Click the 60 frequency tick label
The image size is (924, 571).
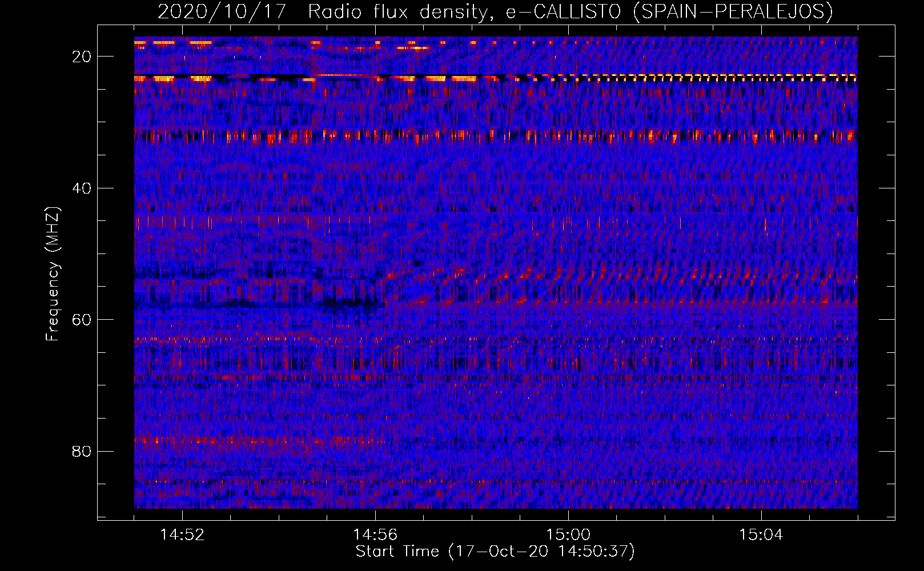[82, 319]
